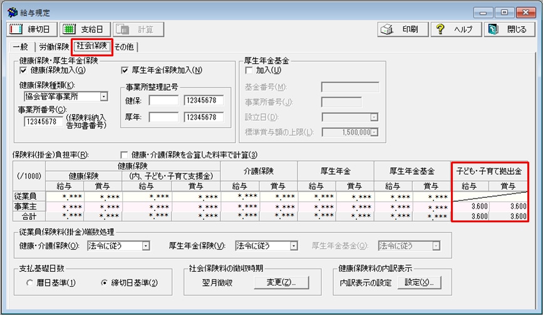
Task: Click the 設定 button for 内訳表示
Action: pyautogui.click(x=418, y=282)
